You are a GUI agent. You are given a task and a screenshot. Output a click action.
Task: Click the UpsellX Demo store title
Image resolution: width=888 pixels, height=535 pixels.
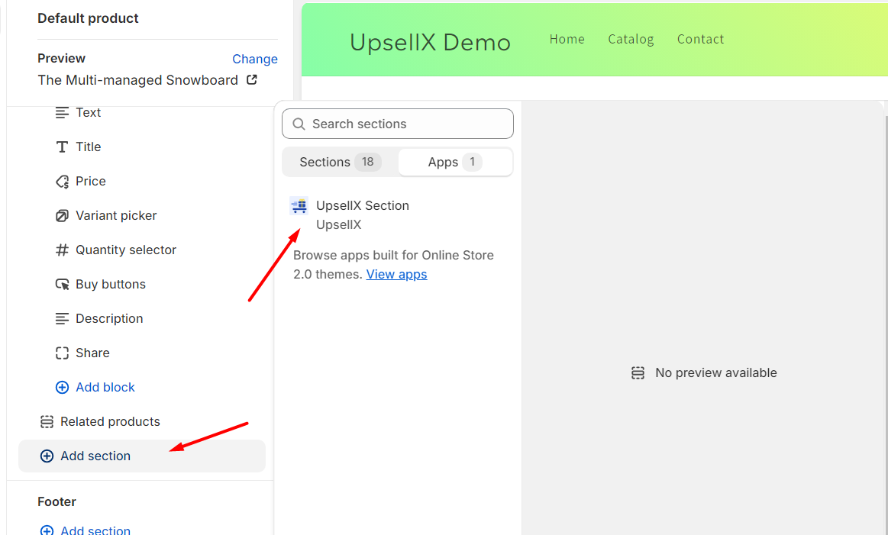click(x=430, y=43)
